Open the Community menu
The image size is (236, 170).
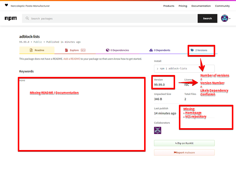coord(222,6)
